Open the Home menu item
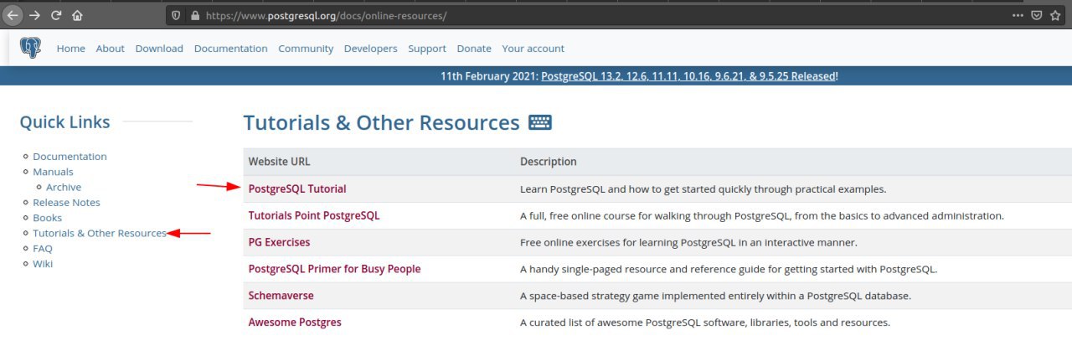The image size is (1072, 346). pos(71,49)
